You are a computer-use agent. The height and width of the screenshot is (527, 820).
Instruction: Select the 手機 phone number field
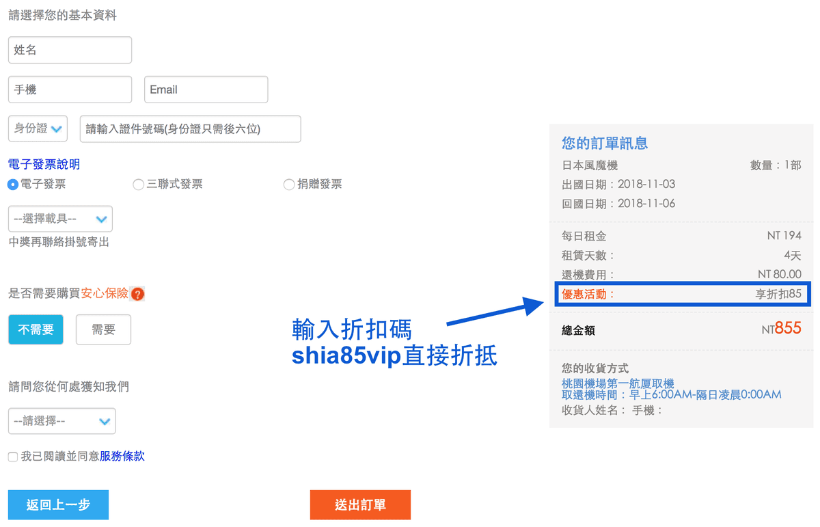[69, 89]
